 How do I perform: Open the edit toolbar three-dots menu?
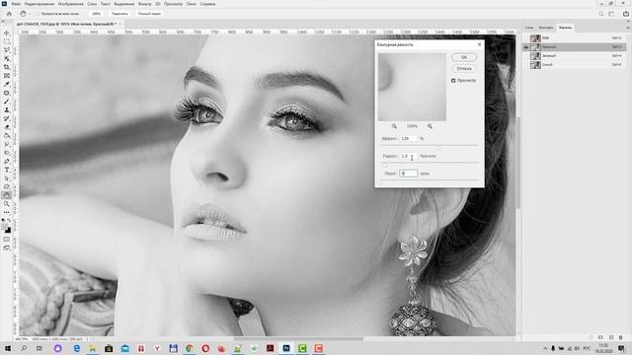coord(7,212)
